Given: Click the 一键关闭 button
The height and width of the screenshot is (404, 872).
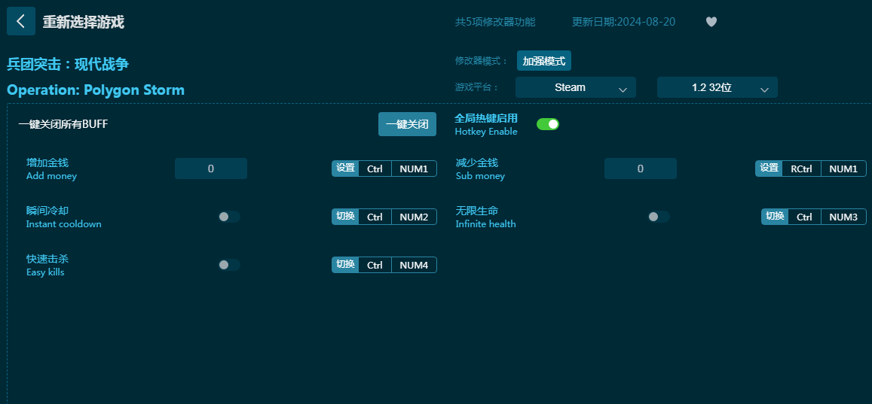Looking at the screenshot, I should pos(407,124).
